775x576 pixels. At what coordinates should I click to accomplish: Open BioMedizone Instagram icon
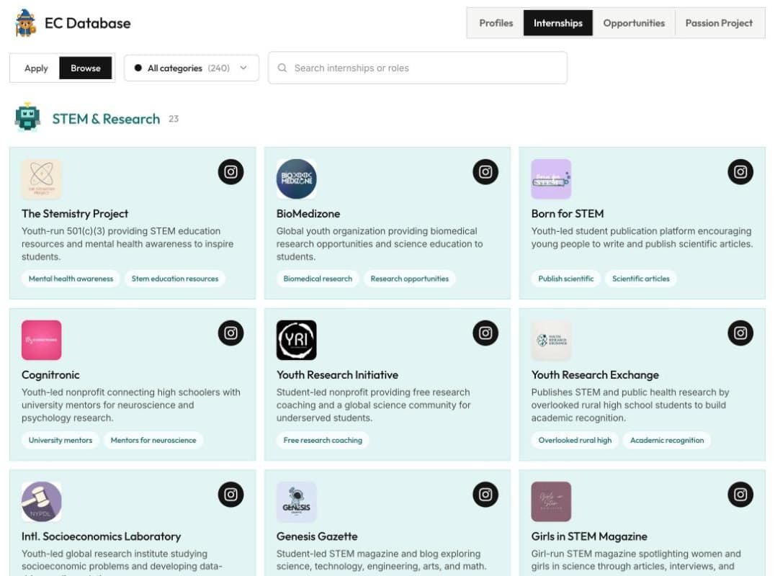pos(485,172)
